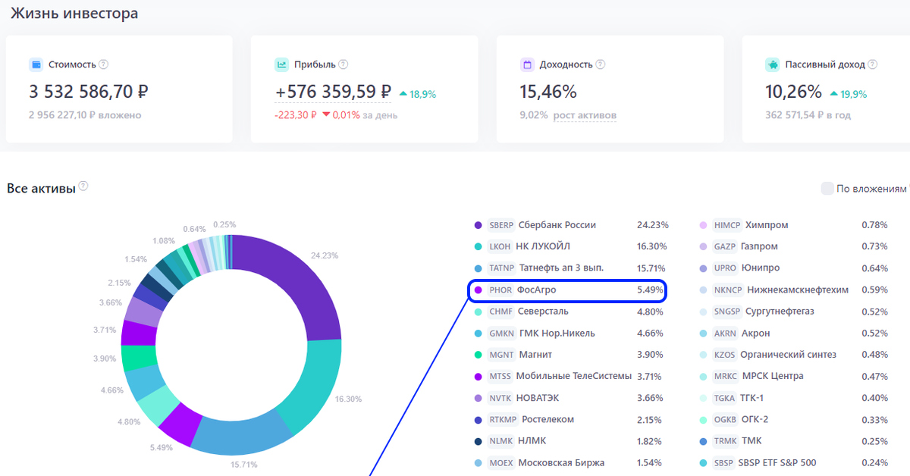The height and width of the screenshot is (476, 910).
Task: Click the TATNP ticker badge
Action: coord(502,268)
